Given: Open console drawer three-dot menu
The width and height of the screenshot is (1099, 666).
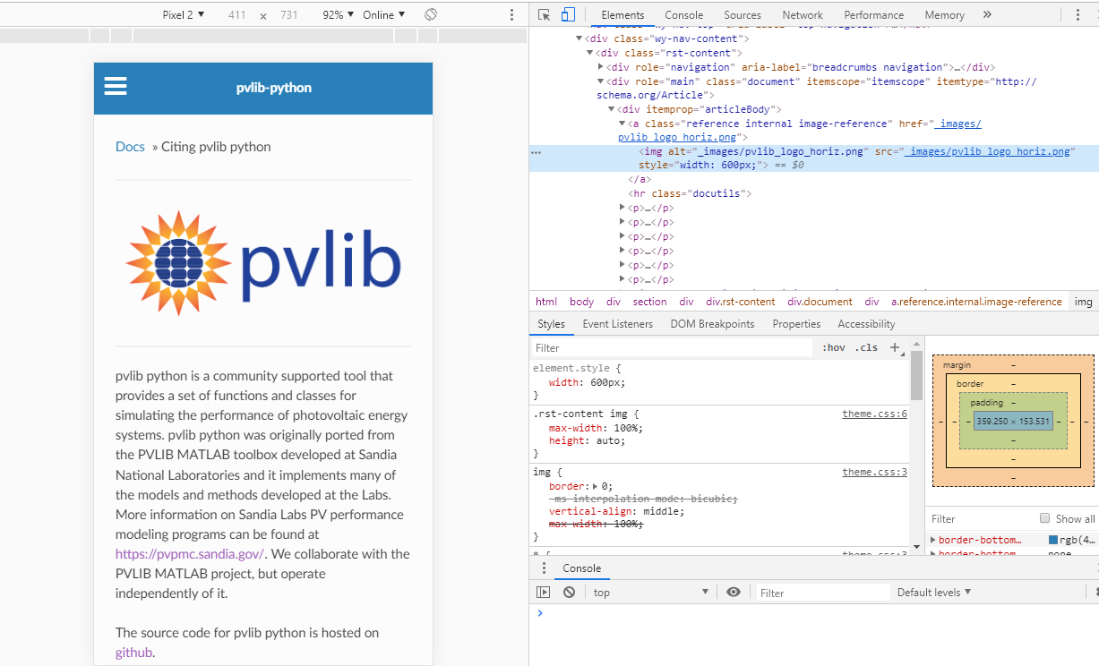Looking at the screenshot, I should point(544,568).
